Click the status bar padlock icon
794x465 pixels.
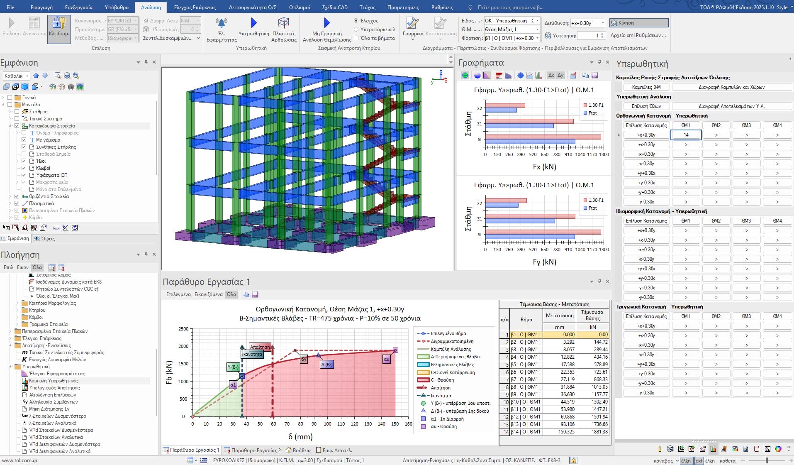(573, 460)
